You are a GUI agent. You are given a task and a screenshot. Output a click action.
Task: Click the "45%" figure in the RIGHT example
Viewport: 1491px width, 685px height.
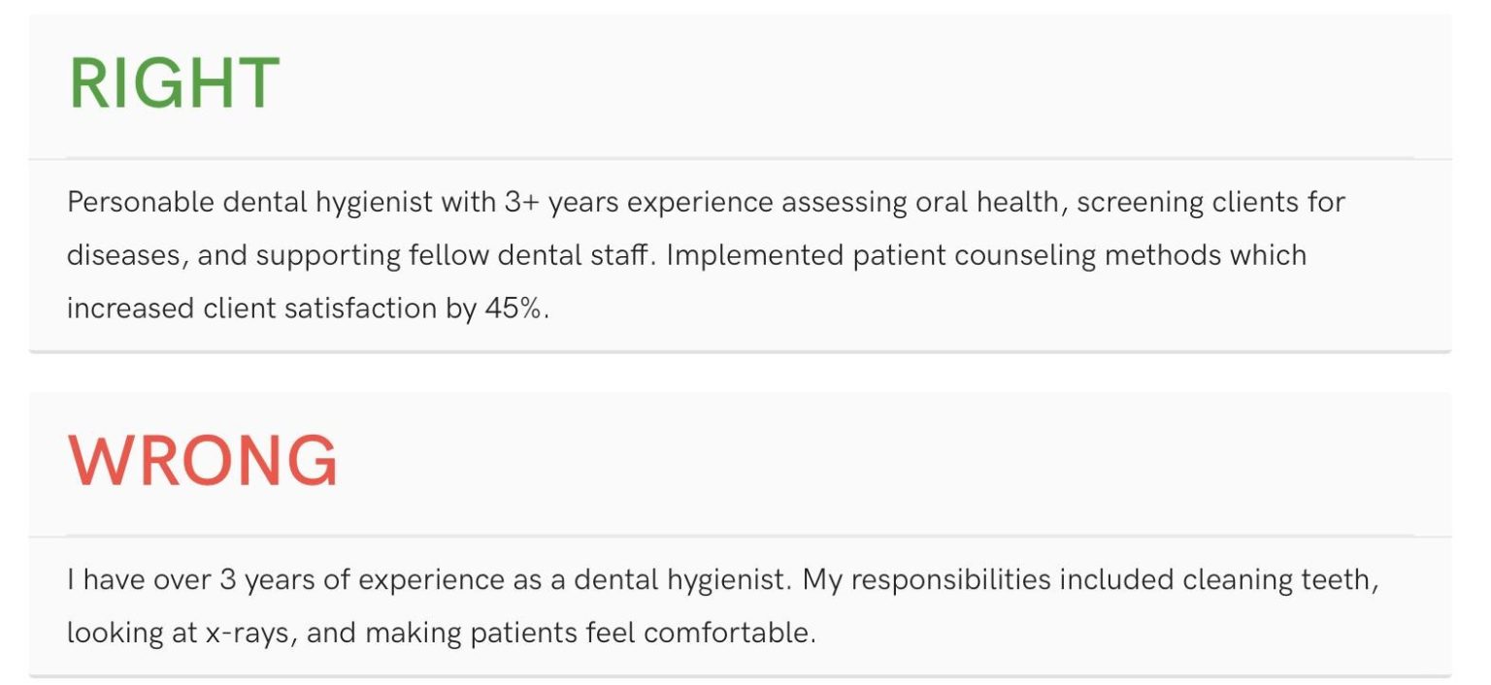point(512,308)
